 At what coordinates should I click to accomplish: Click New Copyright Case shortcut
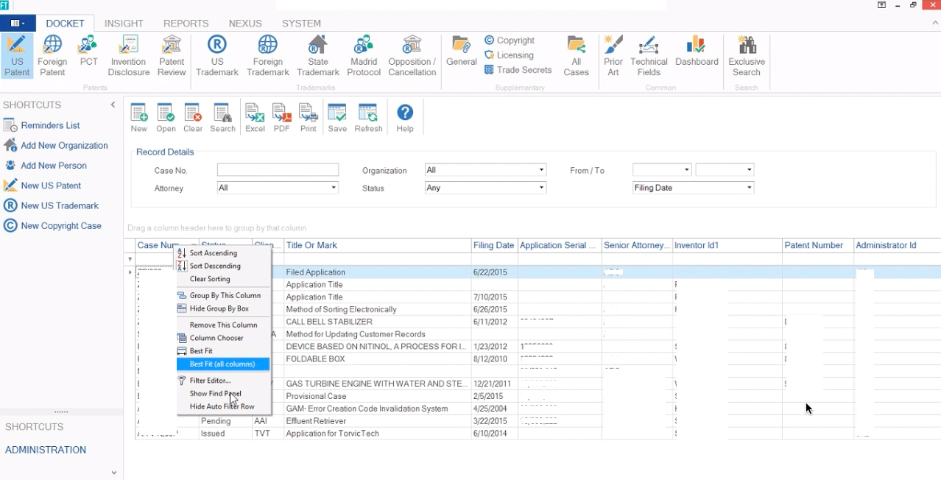61,226
